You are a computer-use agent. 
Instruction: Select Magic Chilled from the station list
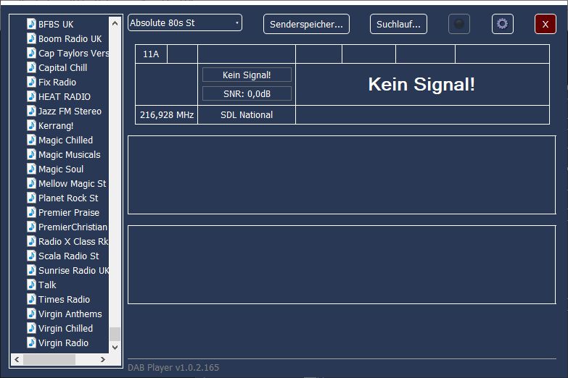(x=65, y=140)
